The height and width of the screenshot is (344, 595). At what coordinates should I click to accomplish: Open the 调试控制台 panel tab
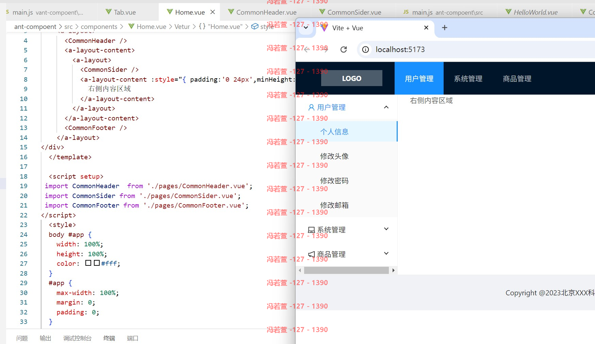(x=77, y=338)
